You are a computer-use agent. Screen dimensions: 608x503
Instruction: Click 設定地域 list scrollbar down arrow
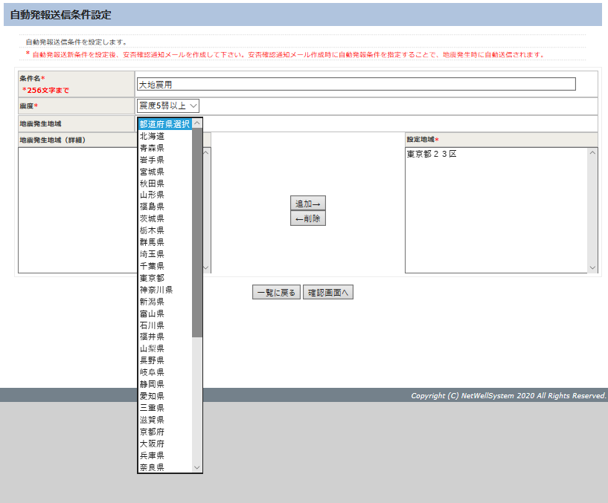click(x=592, y=267)
